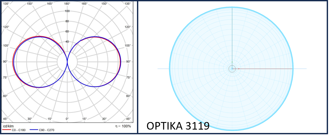Click the 80 radial scale value
334x140 pixels.
(67, 21)
